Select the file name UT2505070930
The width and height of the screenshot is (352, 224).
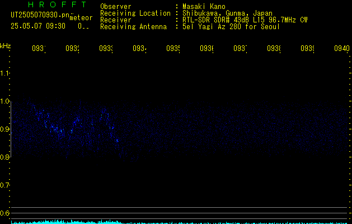(x=40, y=15)
